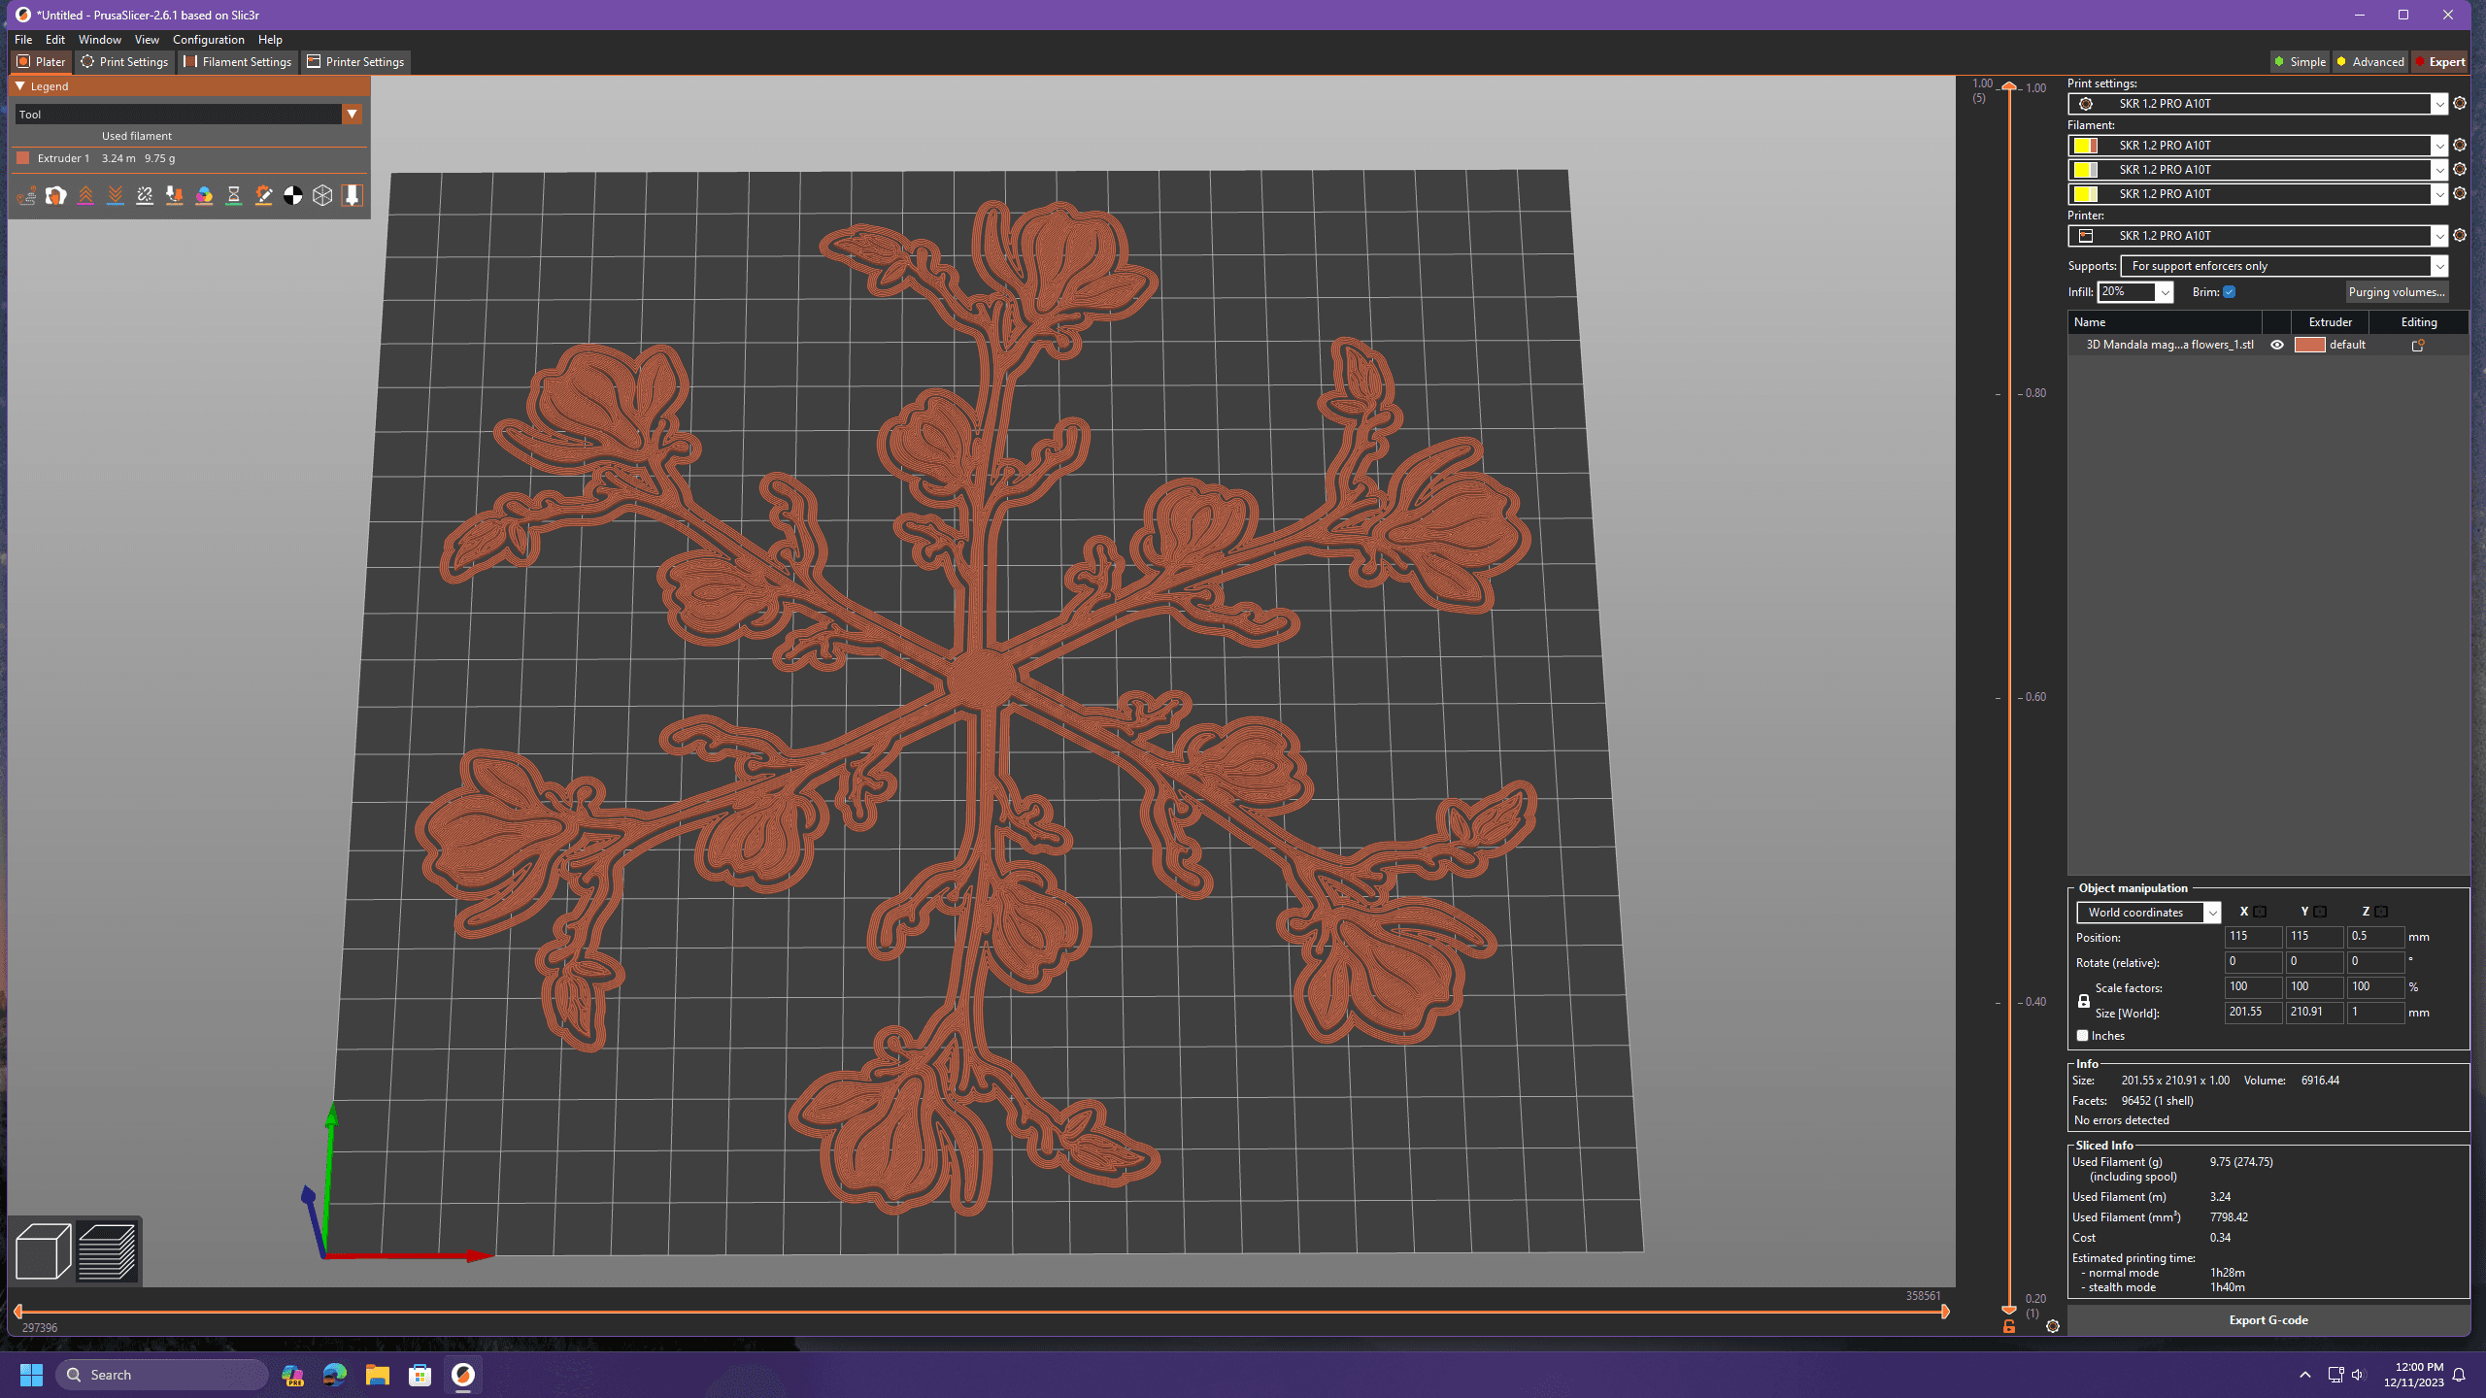Expand the Infill percentage dropdown
This screenshot has height=1398, width=2486.
point(2165,292)
